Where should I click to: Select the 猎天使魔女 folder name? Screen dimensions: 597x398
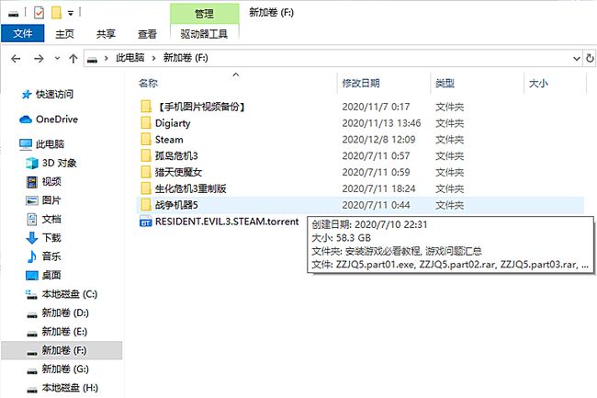pos(178,172)
